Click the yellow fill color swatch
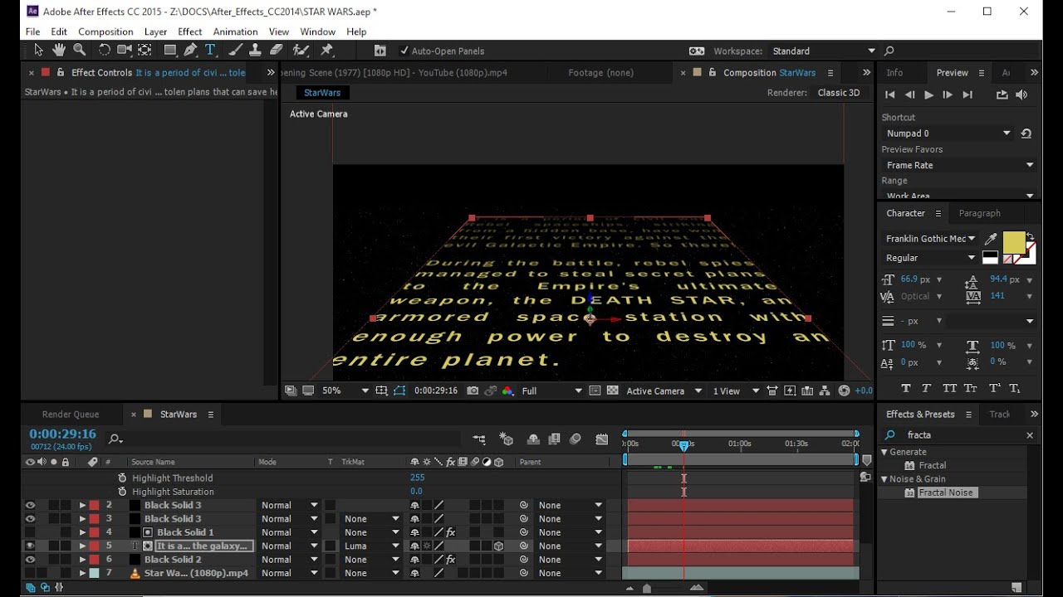Image resolution: width=1063 pixels, height=597 pixels. pyautogui.click(x=1013, y=242)
